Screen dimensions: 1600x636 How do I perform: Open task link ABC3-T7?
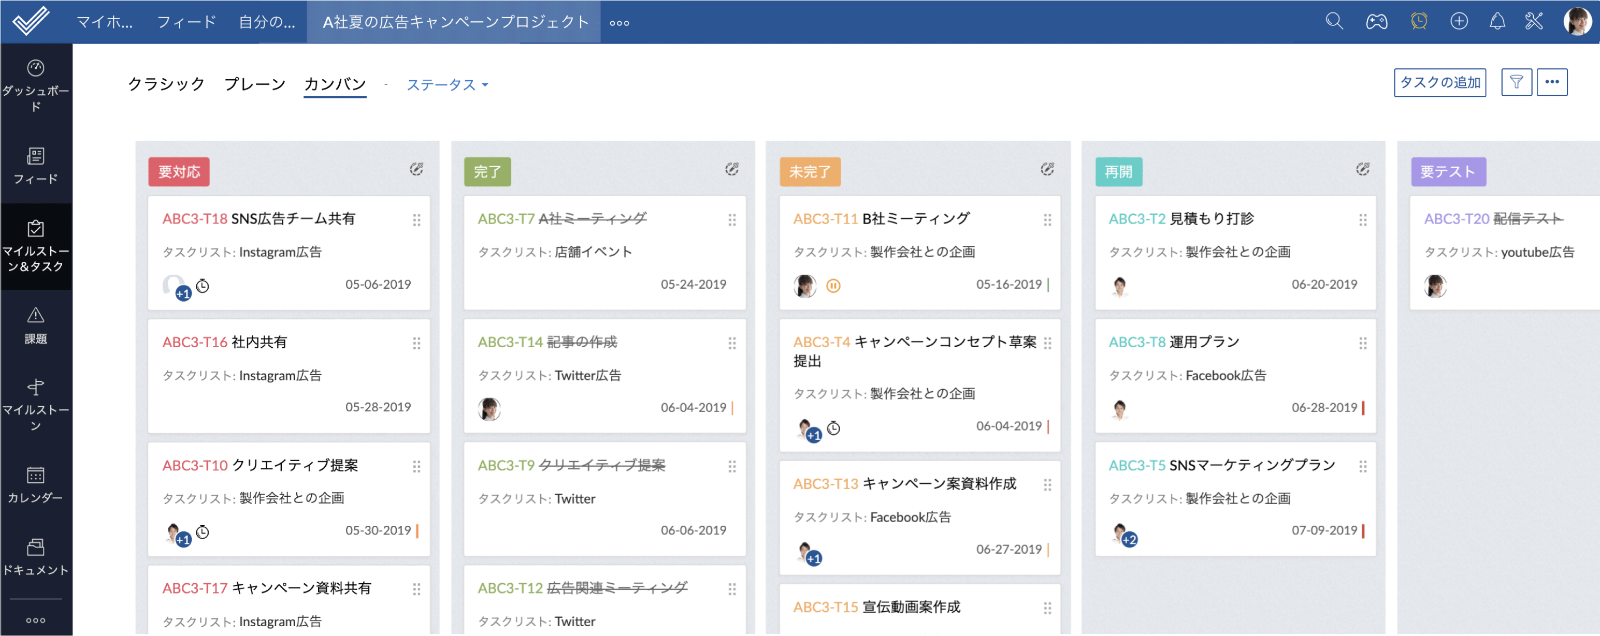(x=506, y=218)
